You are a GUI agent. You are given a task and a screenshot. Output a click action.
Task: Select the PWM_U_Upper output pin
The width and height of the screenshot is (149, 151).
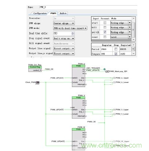pos(114,78)
